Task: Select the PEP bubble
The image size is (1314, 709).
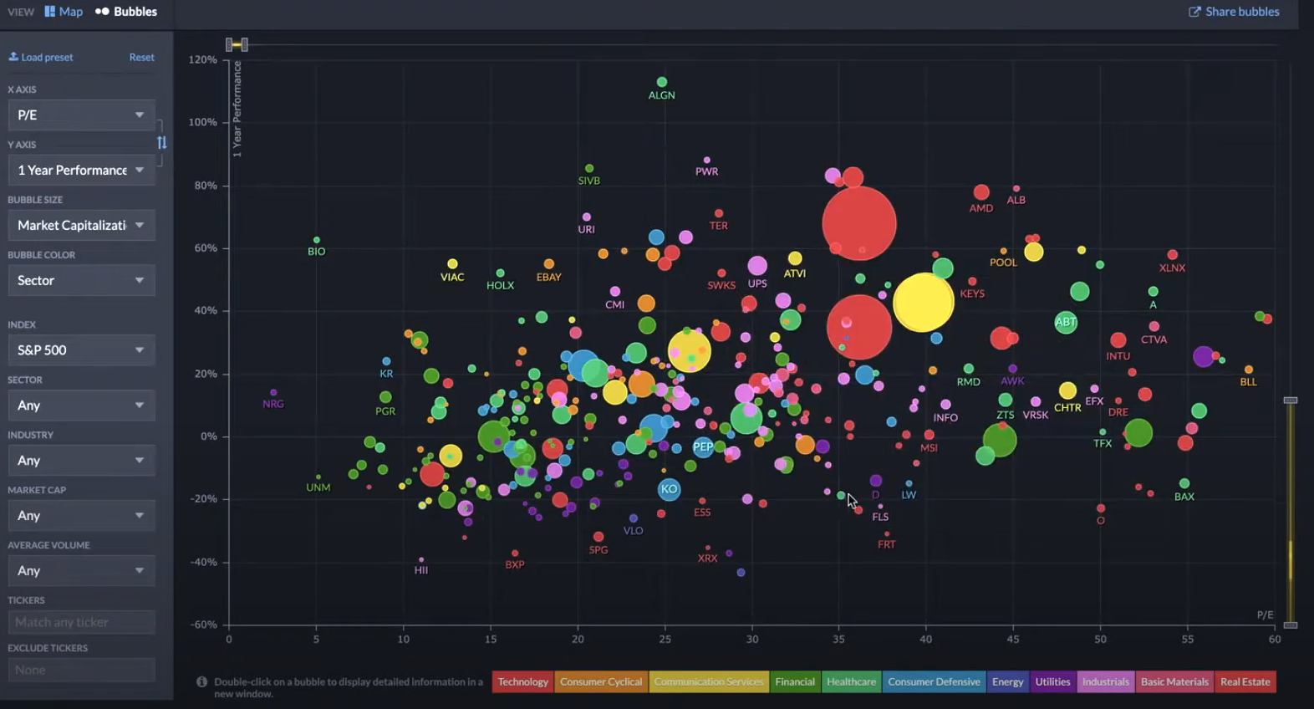Action: 703,446
